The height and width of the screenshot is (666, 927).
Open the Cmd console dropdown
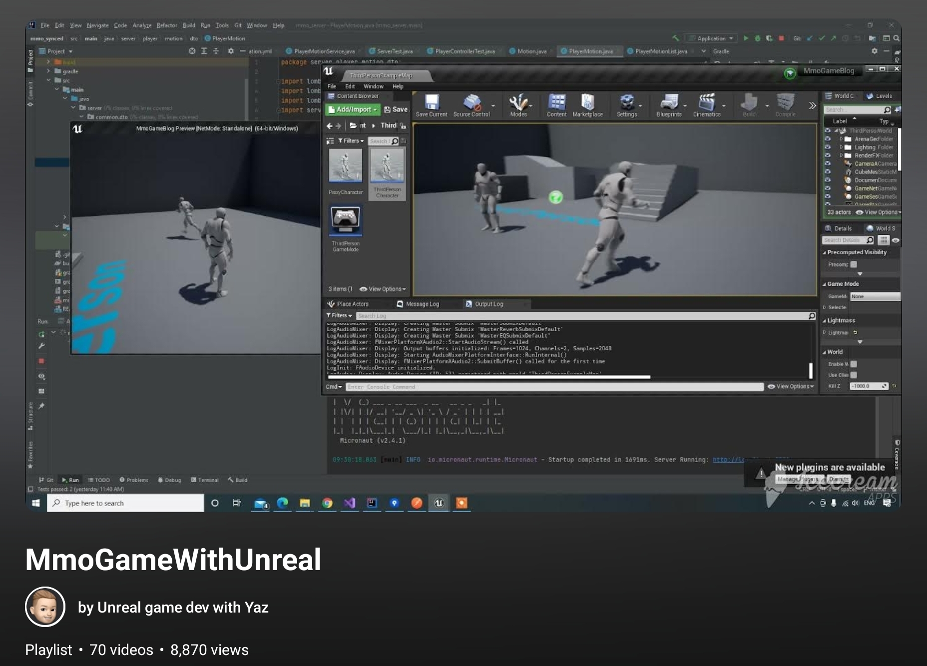coord(334,387)
